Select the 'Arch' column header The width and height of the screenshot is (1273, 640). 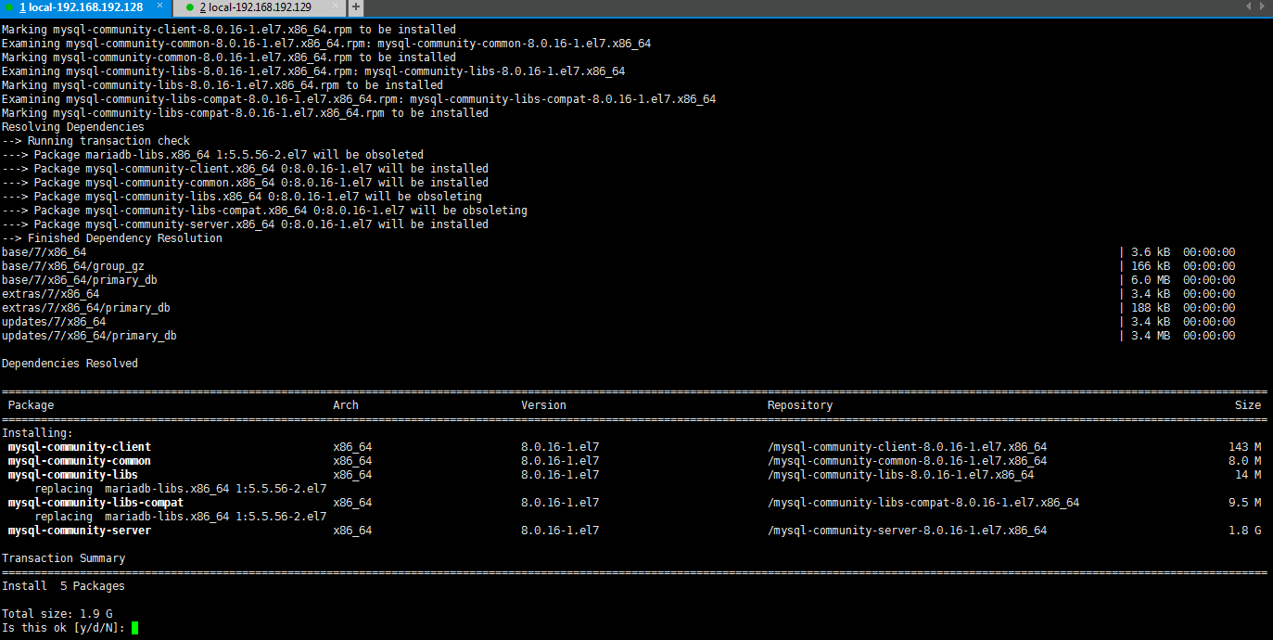[x=346, y=405]
